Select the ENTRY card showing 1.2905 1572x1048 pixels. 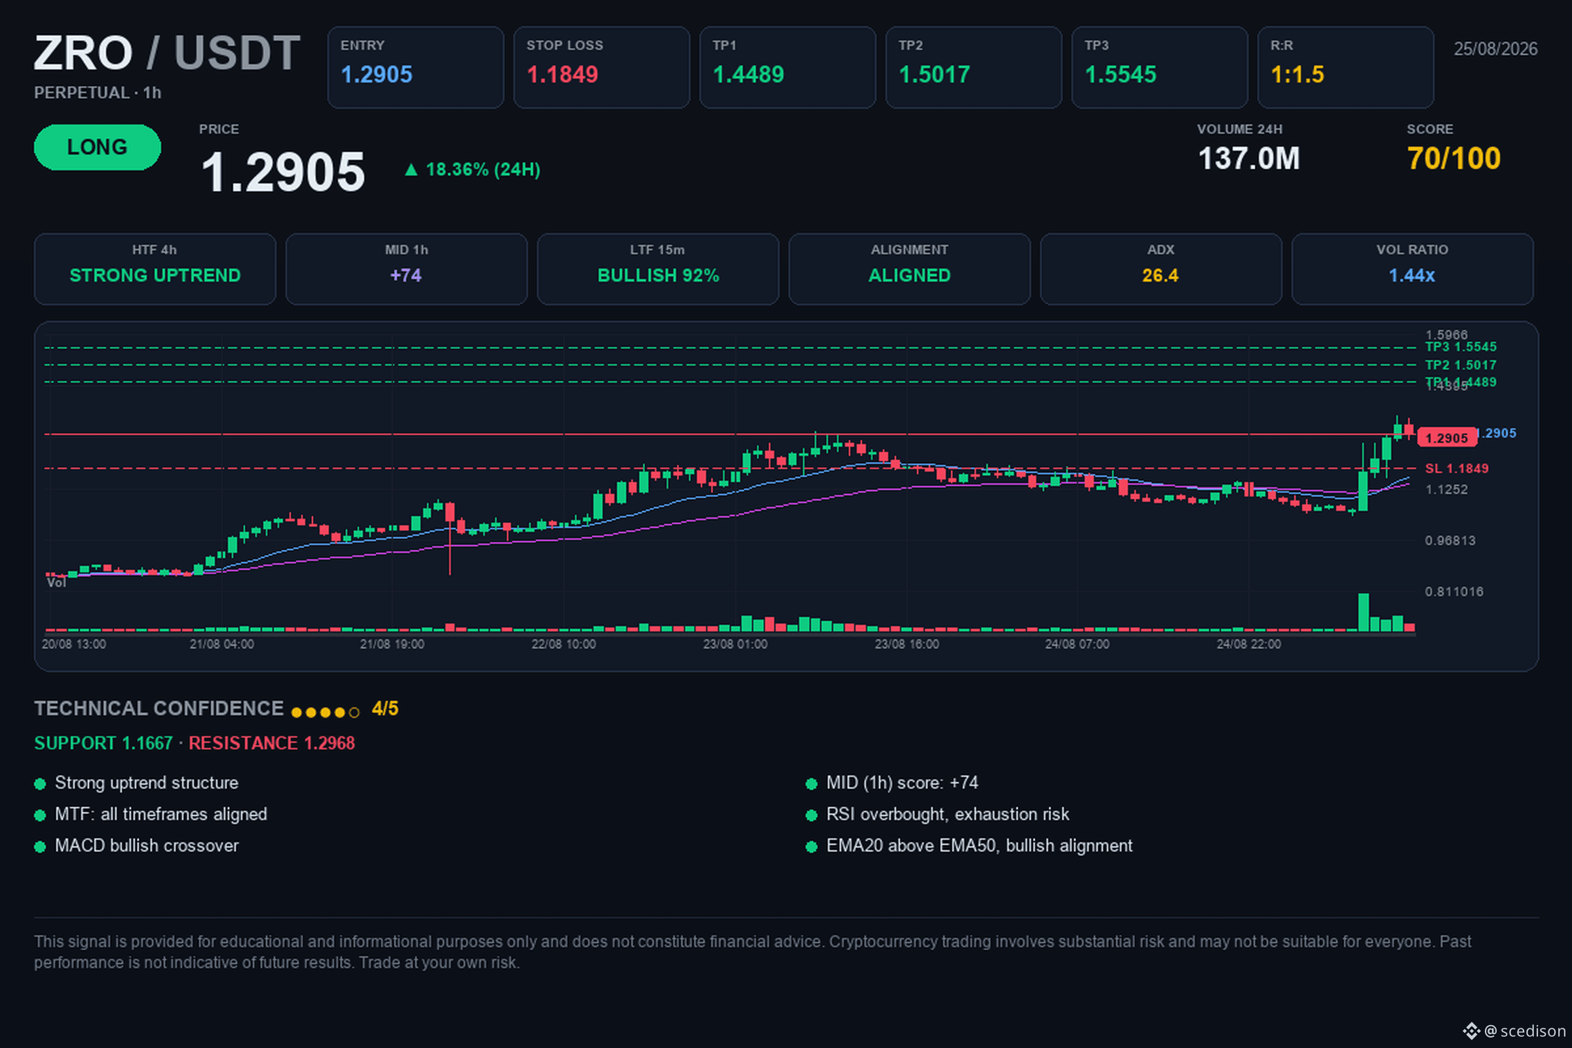[415, 67]
